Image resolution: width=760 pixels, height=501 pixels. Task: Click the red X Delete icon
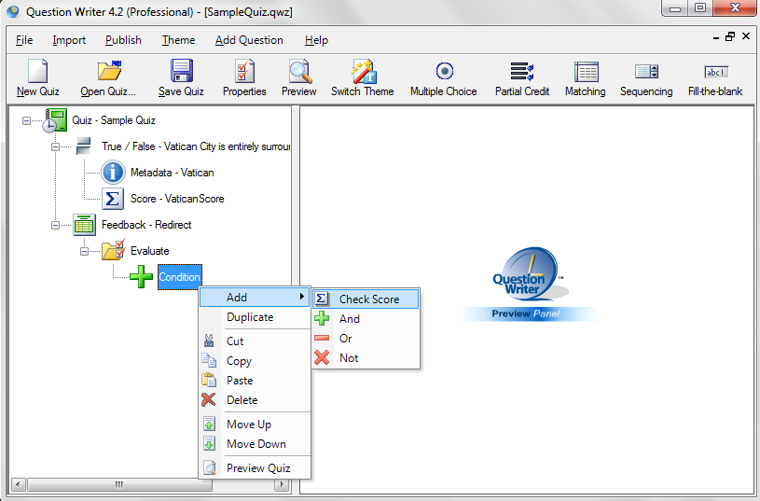pos(209,399)
